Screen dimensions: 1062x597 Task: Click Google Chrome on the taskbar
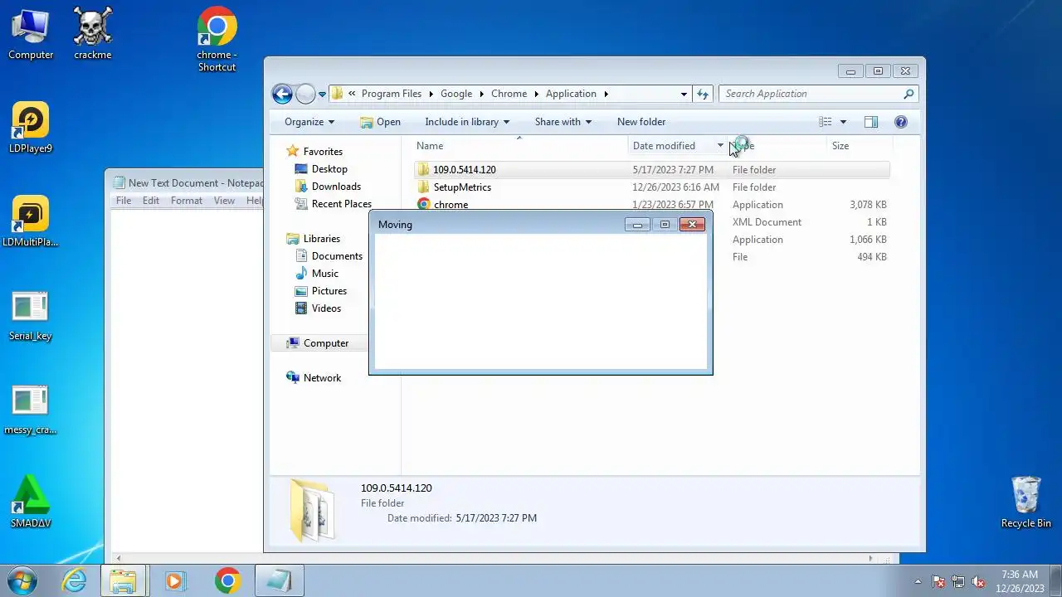(x=227, y=580)
